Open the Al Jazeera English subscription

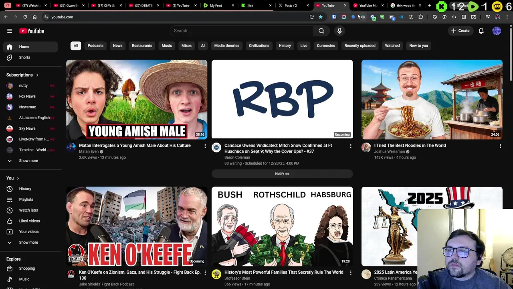(x=30, y=118)
